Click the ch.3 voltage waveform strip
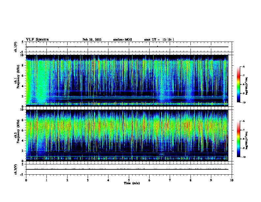261x202 pixels. 129,169
